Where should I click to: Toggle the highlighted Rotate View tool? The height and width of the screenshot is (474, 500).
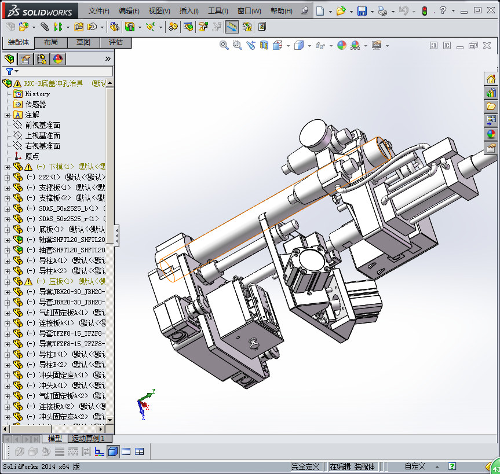point(231,26)
